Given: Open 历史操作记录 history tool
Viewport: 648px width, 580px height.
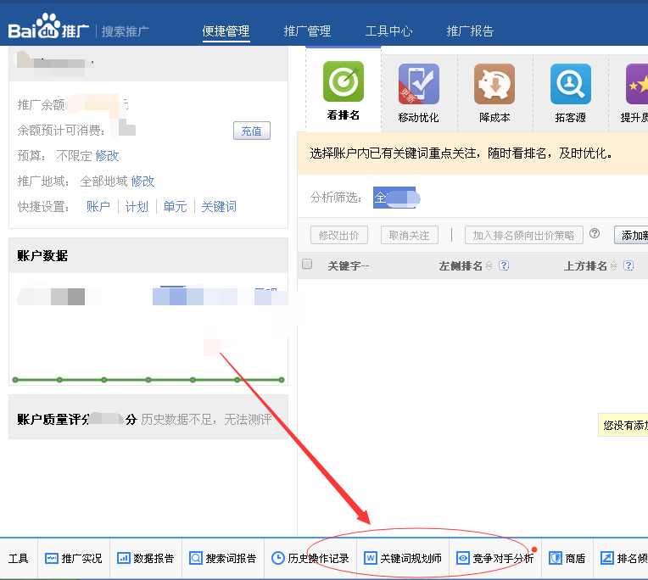Looking at the screenshot, I should (310, 559).
